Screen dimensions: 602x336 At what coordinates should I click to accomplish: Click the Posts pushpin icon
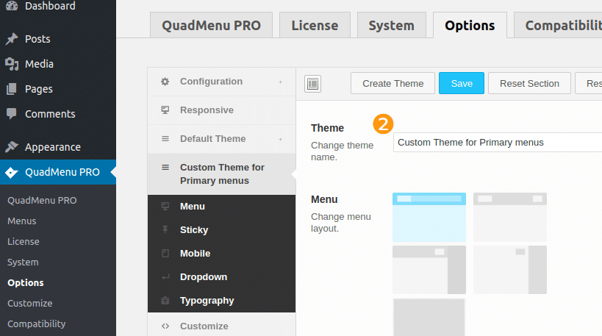pyautogui.click(x=12, y=39)
